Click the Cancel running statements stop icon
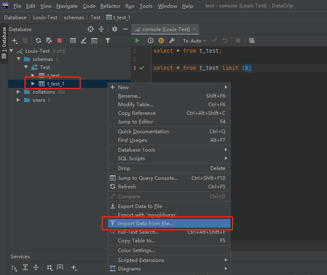This screenshot has height=275, width=327. (238, 40)
